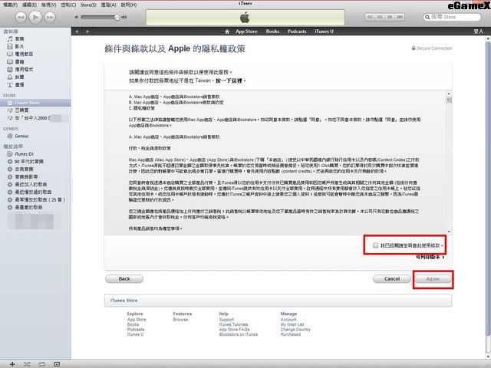Click 登入 sign in link
The image size is (491, 368).
click(479, 31)
